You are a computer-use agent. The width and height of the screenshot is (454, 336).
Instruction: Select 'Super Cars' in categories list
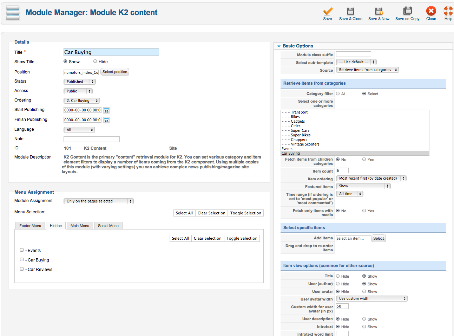tap(355, 130)
